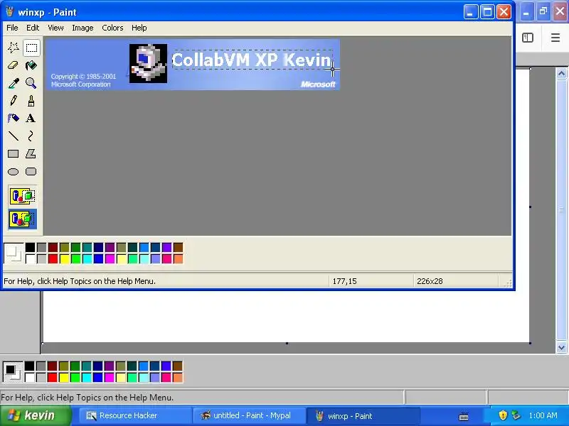Choose the Magnifier tool
Screen dimensions: 569x426
click(x=31, y=83)
